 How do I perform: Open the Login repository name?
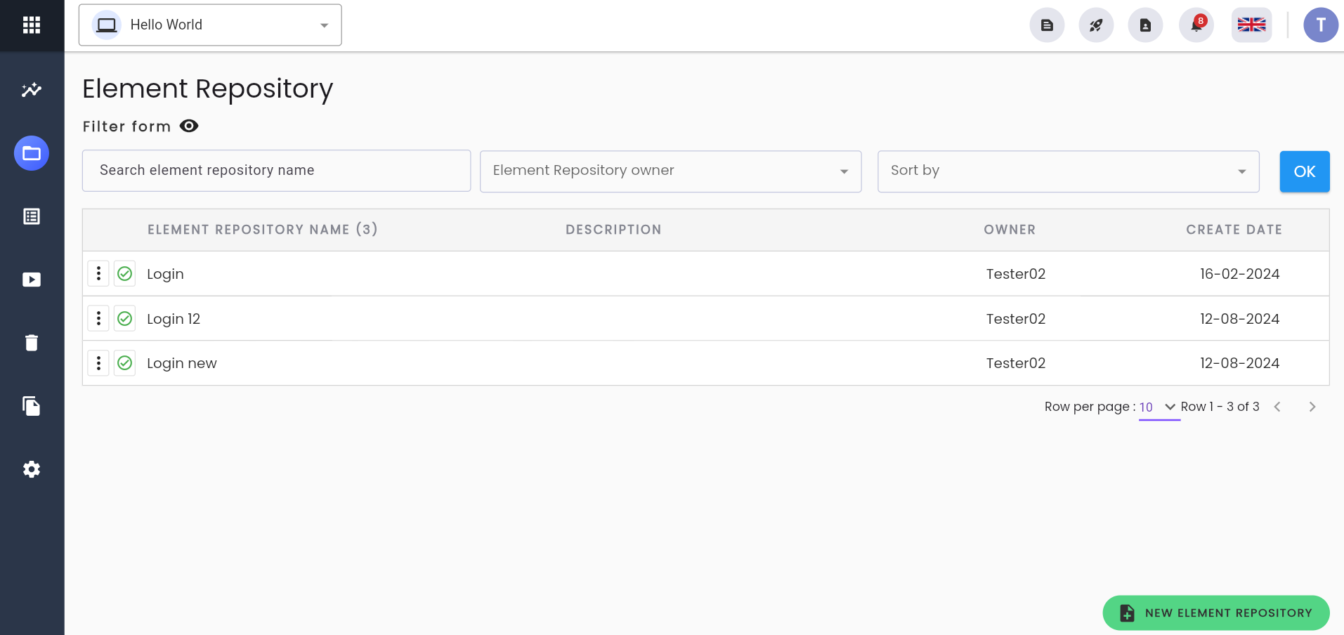(165, 274)
